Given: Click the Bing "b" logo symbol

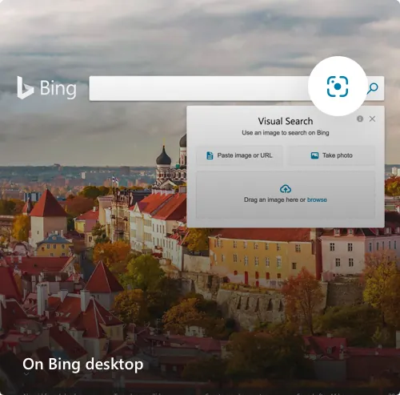Looking at the screenshot, I should (25, 87).
